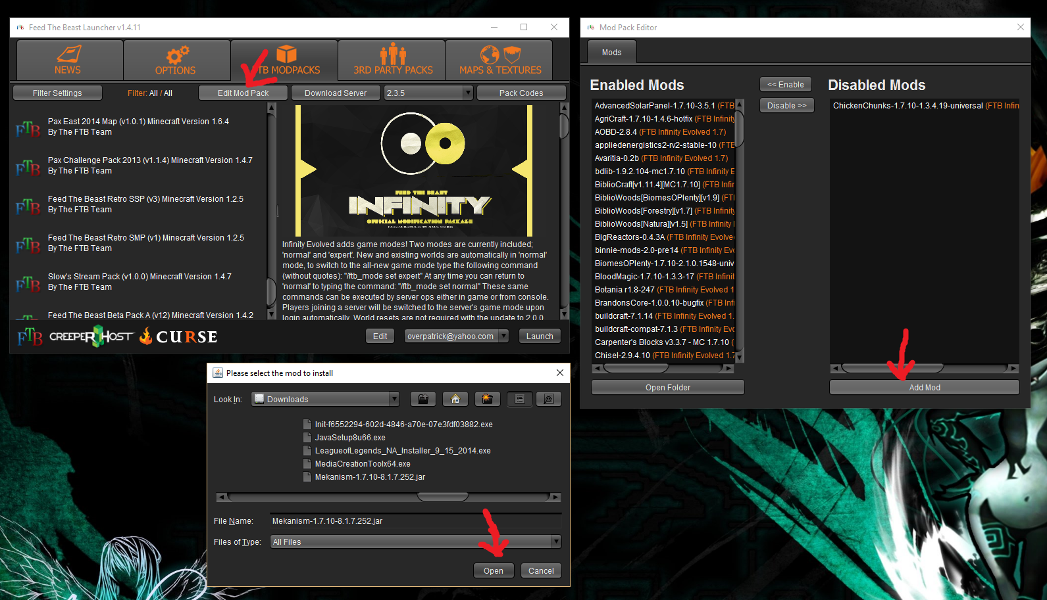Click the file icon beside Init-f6552294 exe file
The height and width of the screenshot is (600, 1047).
click(x=307, y=425)
